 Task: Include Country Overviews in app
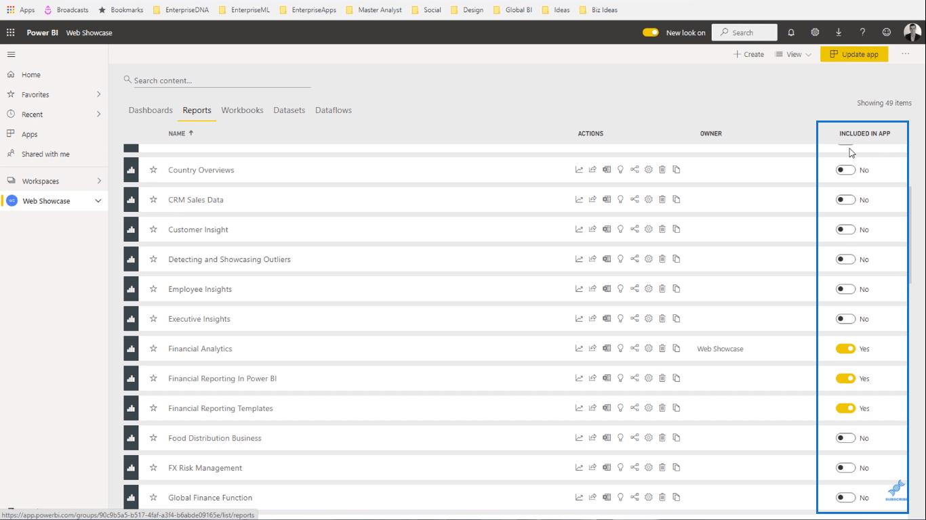[845, 170]
